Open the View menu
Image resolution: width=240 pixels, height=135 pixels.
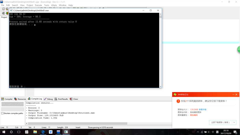(x=22, y=5)
